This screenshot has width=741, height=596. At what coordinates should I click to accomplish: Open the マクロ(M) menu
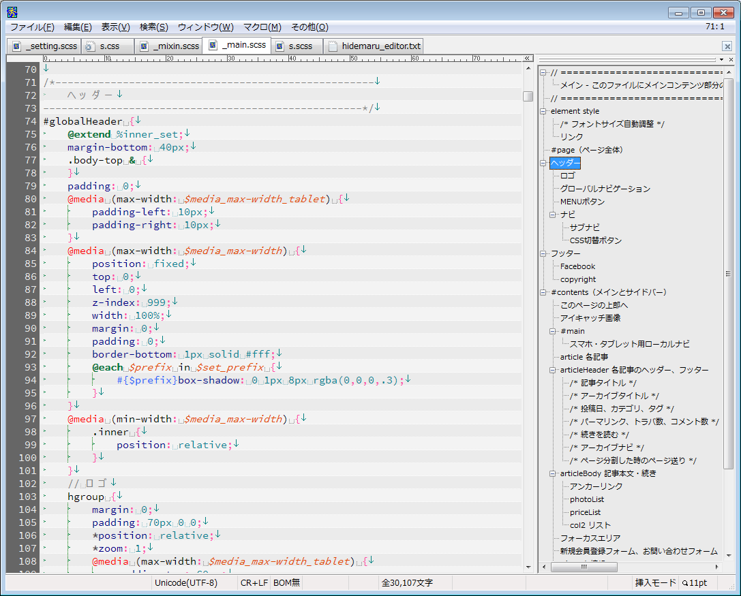pyautogui.click(x=262, y=27)
